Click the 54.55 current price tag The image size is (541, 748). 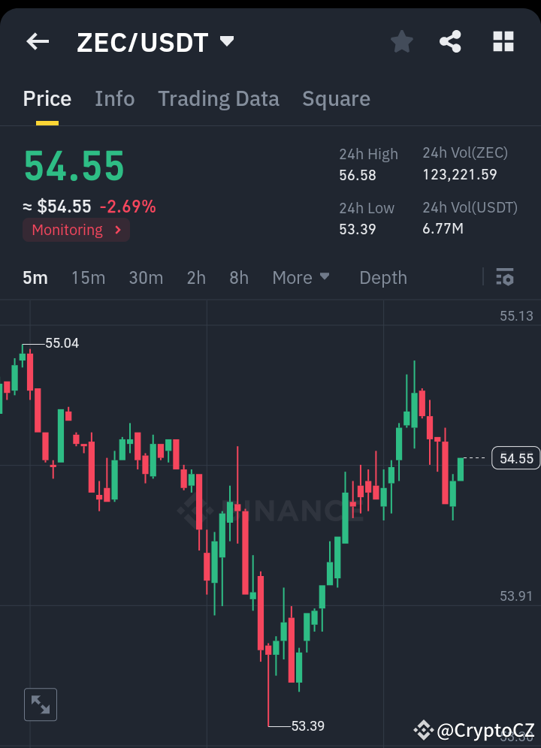pyautogui.click(x=515, y=457)
